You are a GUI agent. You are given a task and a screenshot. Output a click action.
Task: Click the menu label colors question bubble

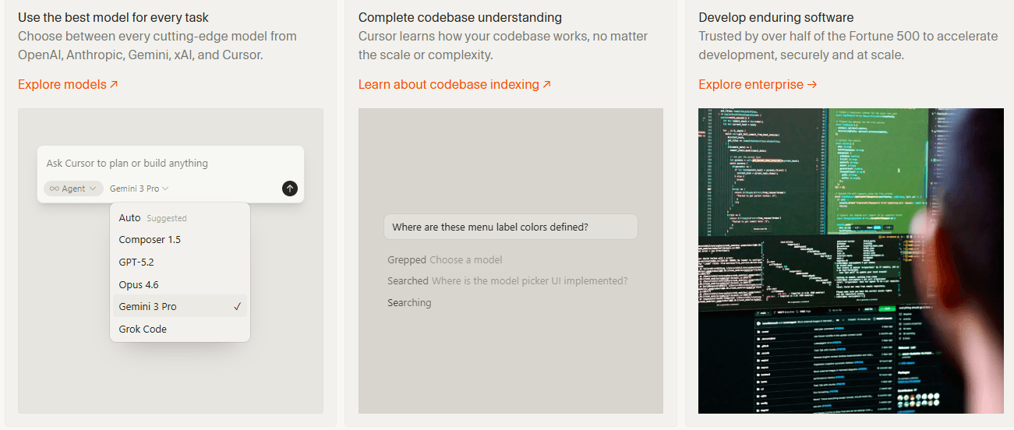(510, 227)
